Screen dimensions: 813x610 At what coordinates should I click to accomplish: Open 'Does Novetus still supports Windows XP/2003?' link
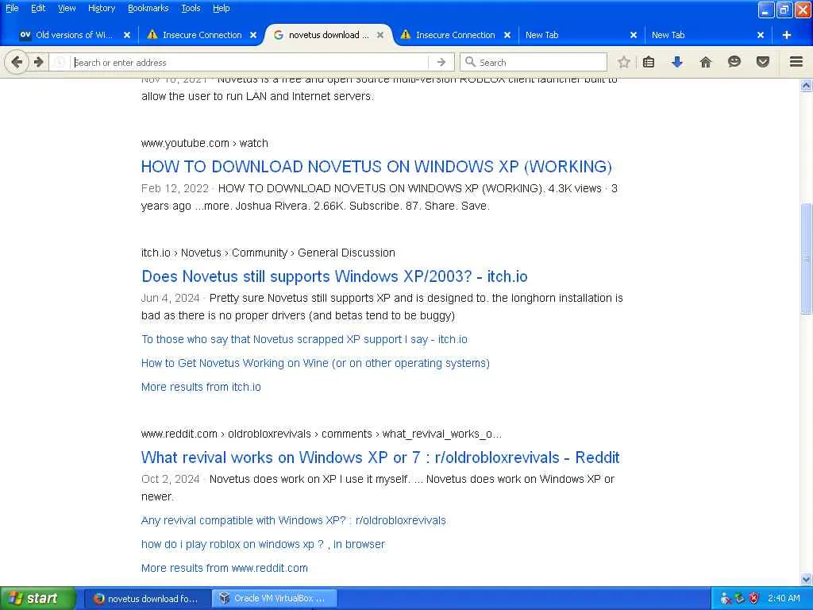[334, 276]
